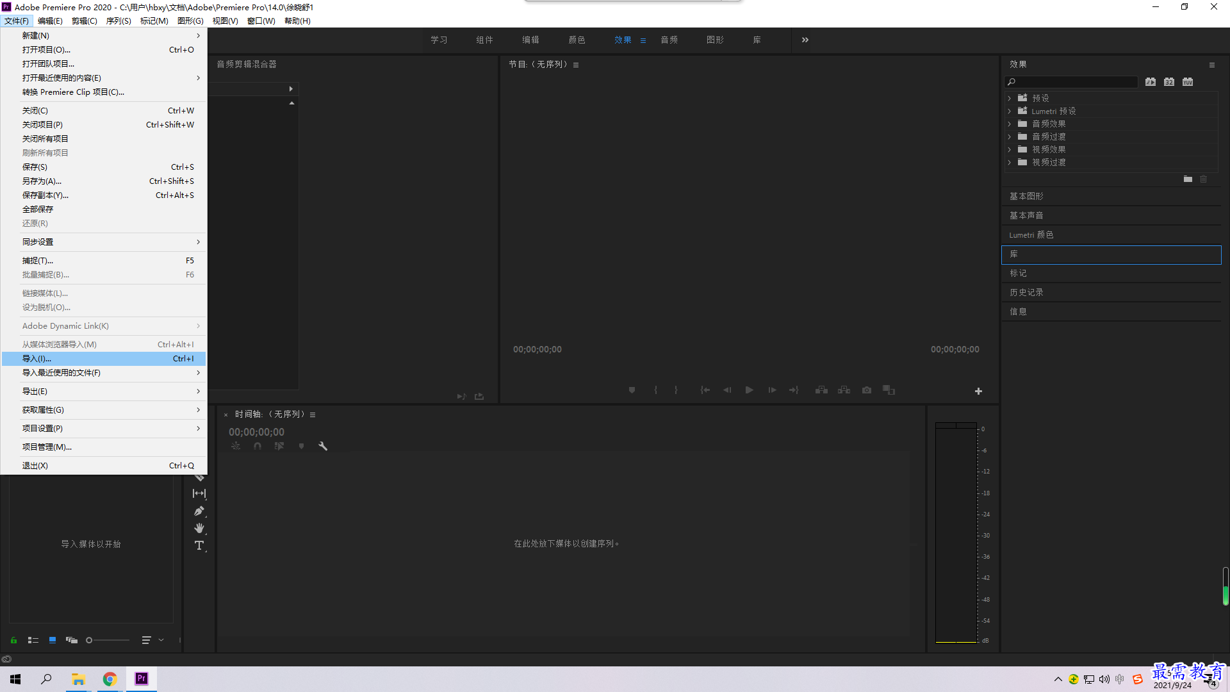Toggle accelerated effects filter icon
The height and width of the screenshot is (692, 1230).
point(1151,82)
